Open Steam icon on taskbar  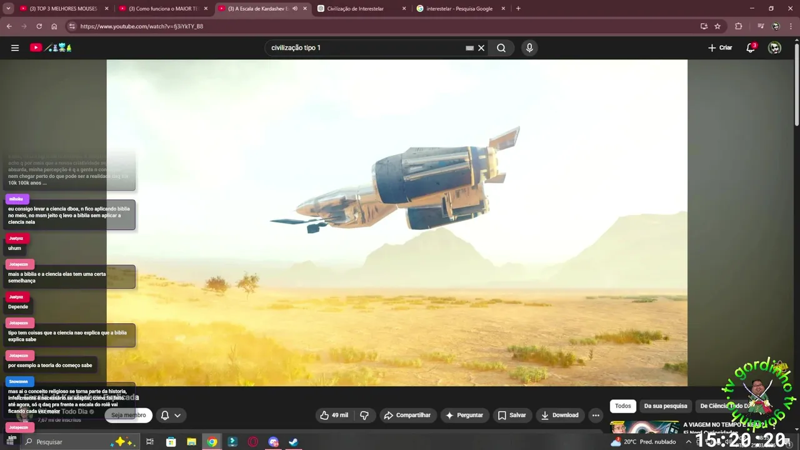293,442
